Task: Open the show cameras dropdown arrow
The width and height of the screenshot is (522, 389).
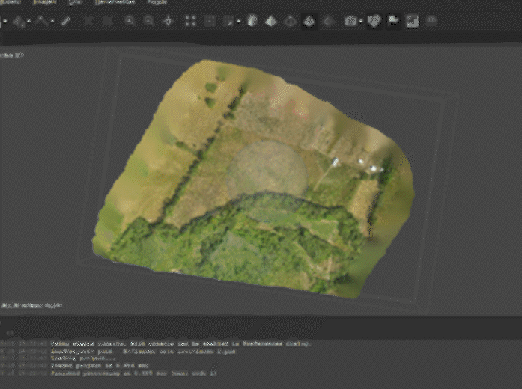Action: [361, 22]
